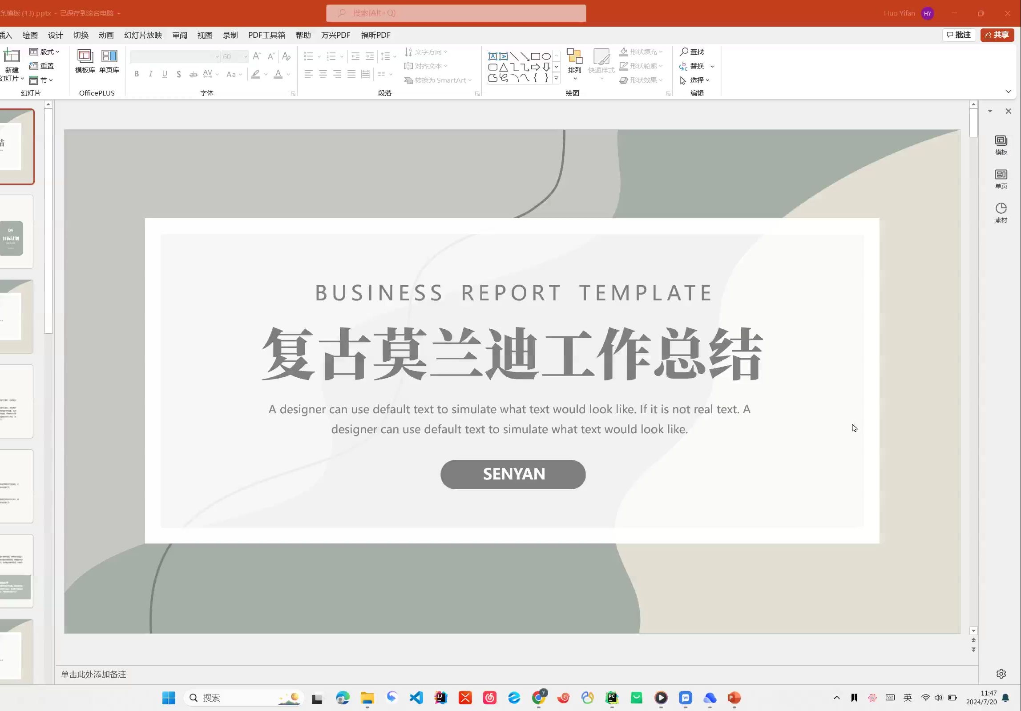Open the 模板库 template library
Image resolution: width=1021 pixels, height=711 pixels.
[84, 62]
